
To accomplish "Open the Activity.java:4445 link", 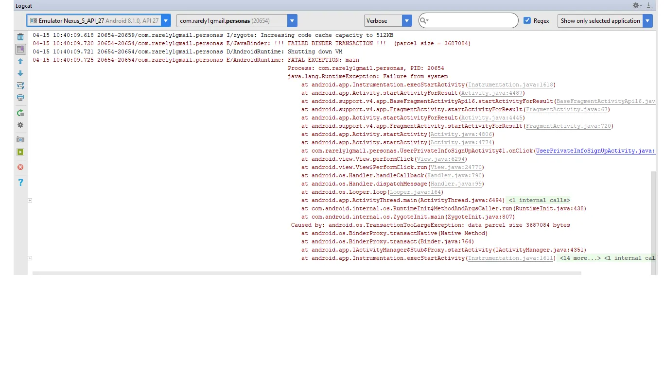I will coord(491,118).
